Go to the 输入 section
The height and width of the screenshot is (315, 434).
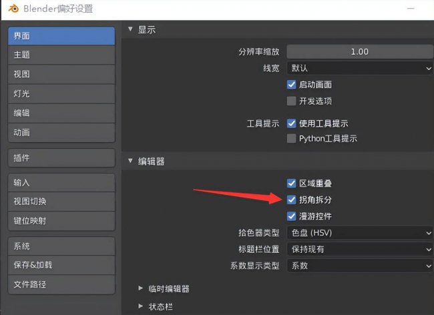[x=61, y=183]
